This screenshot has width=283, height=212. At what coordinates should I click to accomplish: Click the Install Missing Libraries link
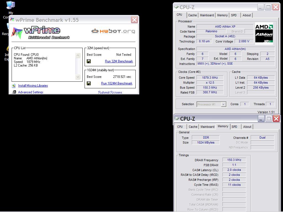[33, 86]
